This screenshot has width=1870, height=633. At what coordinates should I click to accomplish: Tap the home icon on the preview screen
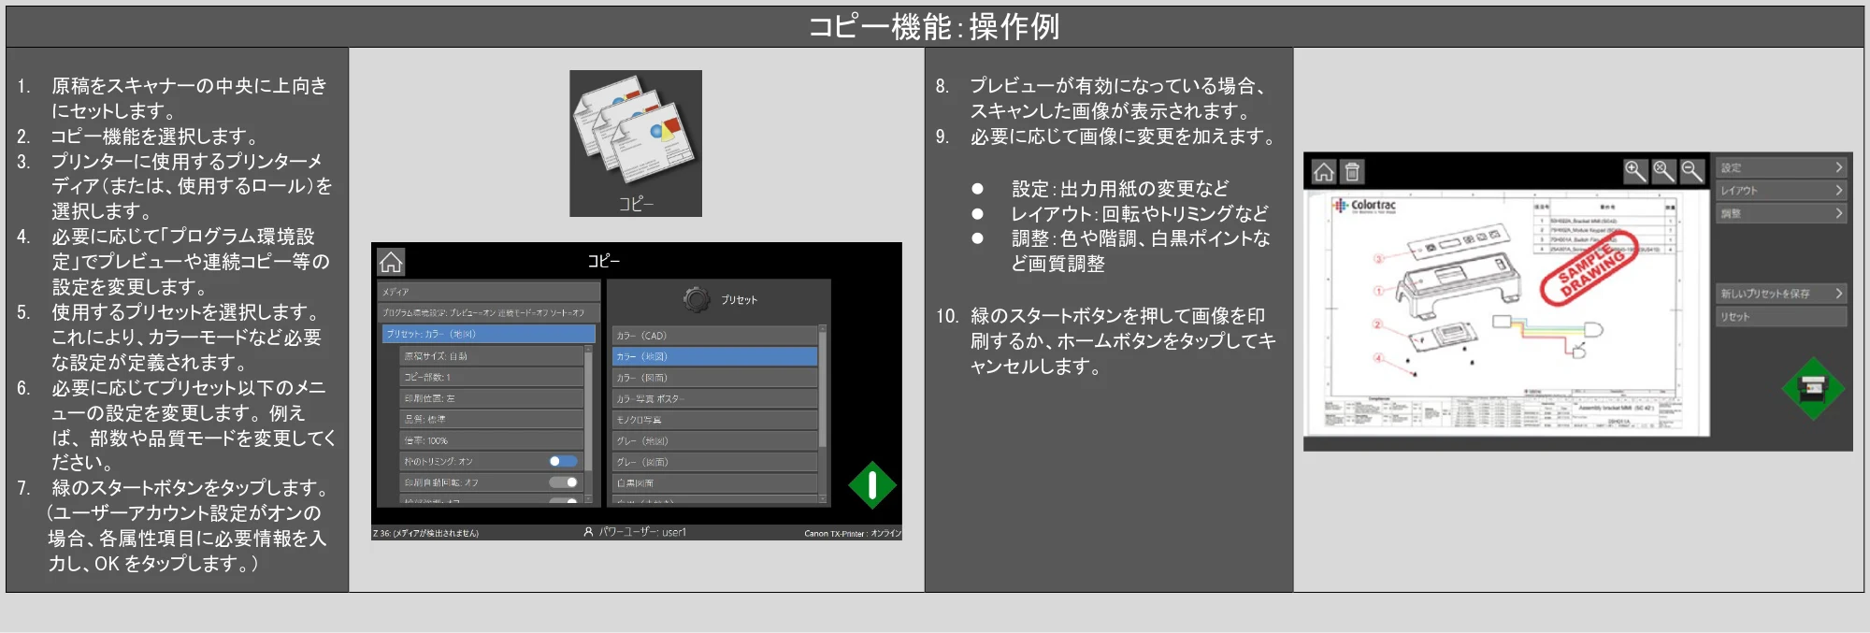1324,172
